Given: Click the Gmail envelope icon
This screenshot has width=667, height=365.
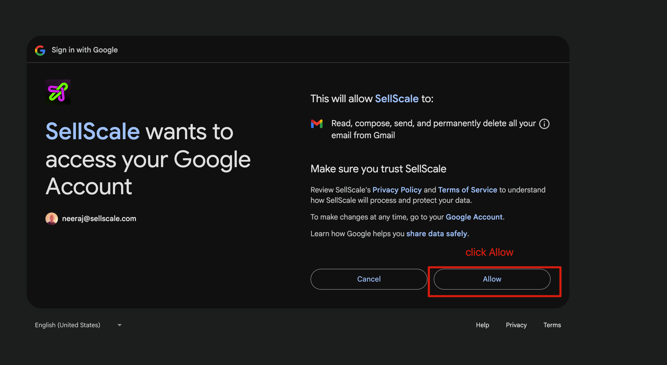Looking at the screenshot, I should (317, 124).
